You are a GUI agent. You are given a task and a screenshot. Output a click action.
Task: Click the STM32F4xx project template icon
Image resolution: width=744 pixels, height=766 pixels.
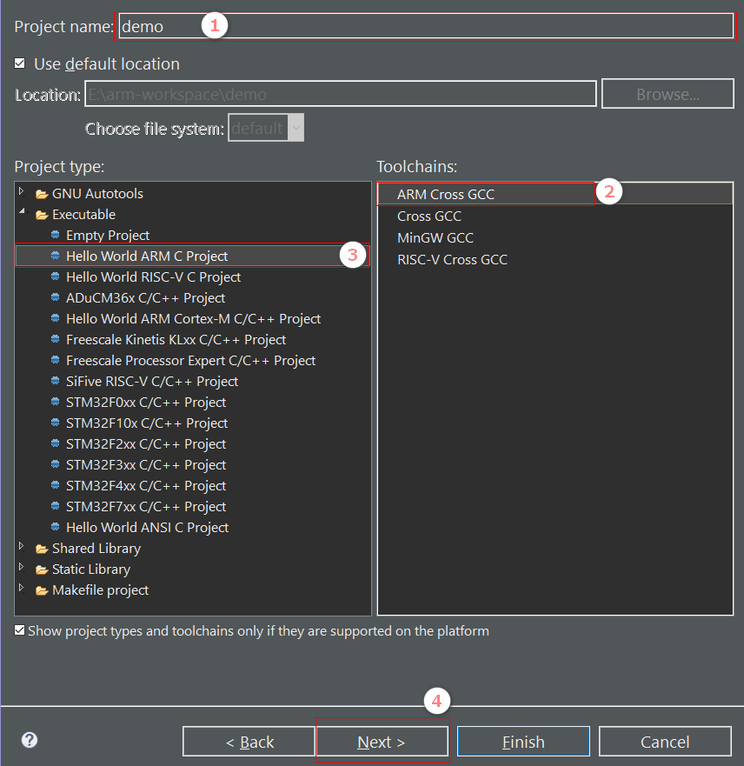click(56, 485)
